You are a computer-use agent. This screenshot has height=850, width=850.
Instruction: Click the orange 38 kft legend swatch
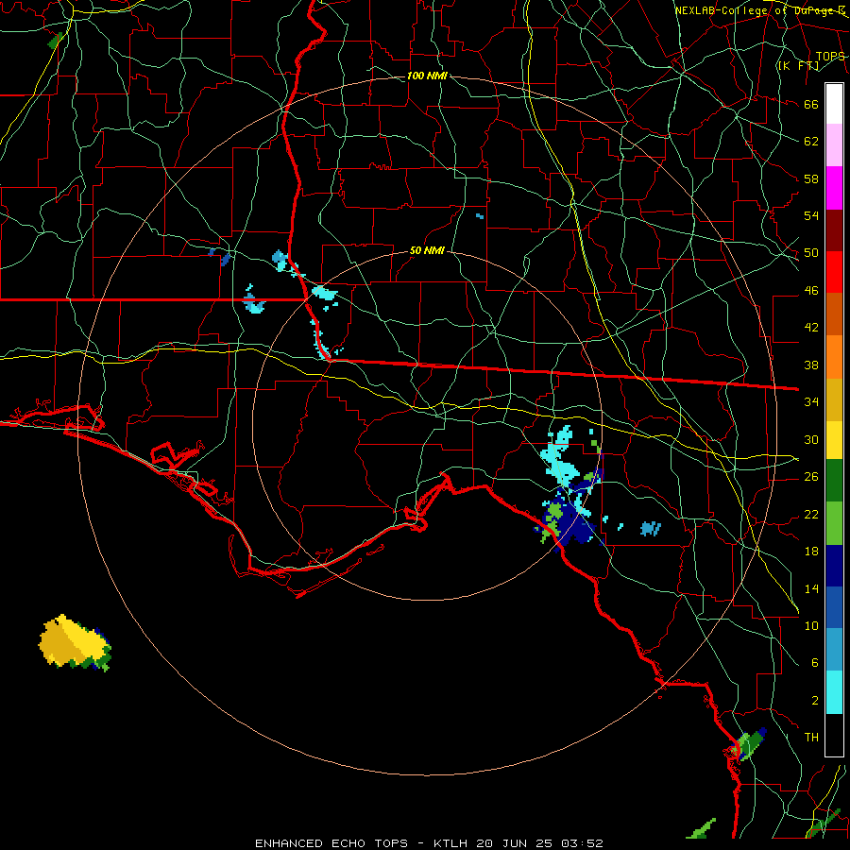point(834,357)
